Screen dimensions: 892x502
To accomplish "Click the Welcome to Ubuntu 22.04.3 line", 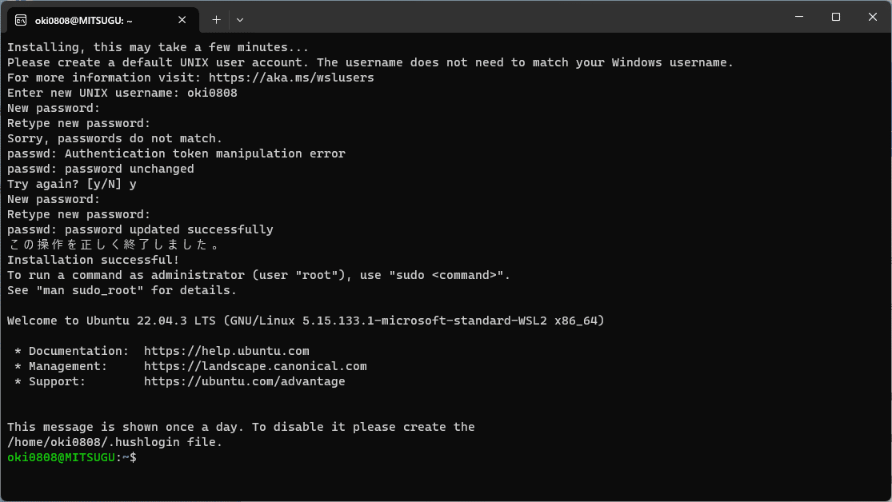I will point(306,321).
